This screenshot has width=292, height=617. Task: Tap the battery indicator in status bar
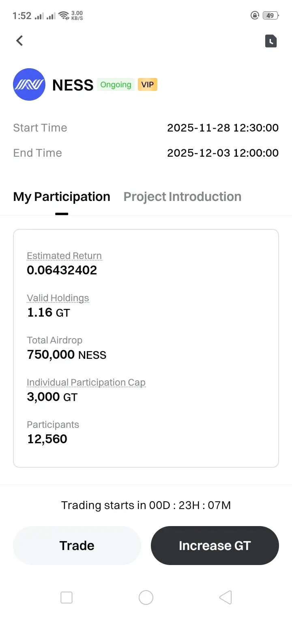tap(269, 16)
